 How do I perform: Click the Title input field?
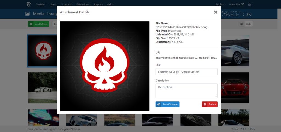click(x=186, y=71)
